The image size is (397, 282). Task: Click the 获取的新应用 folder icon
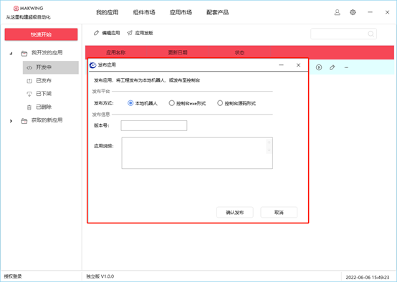[24, 121]
